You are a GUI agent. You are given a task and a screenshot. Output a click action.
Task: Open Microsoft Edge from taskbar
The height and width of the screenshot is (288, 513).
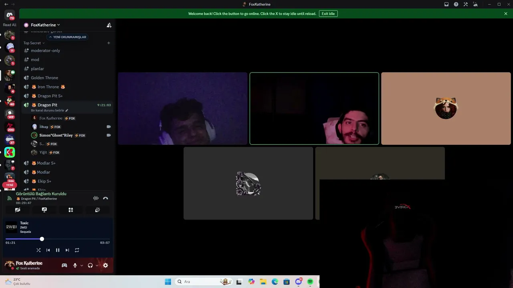(275, 282)
